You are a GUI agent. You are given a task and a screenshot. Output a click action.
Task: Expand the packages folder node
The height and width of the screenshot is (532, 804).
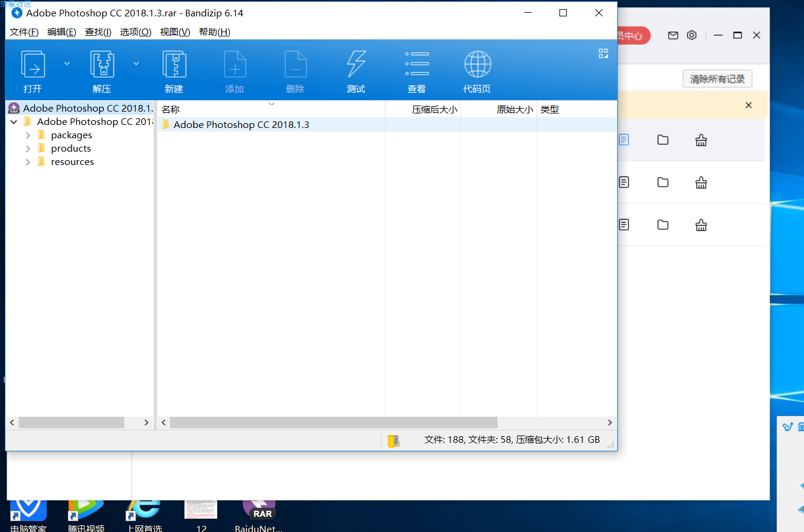click(x=28, y=135)
